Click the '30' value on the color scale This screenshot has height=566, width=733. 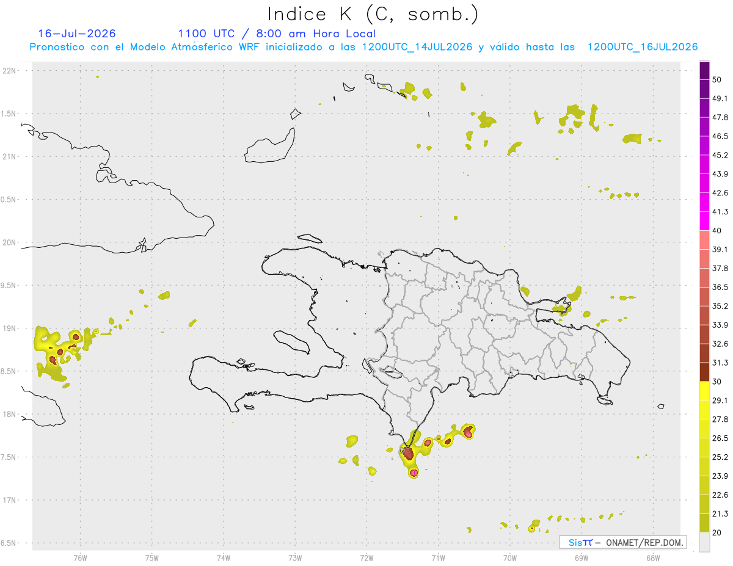717,382
